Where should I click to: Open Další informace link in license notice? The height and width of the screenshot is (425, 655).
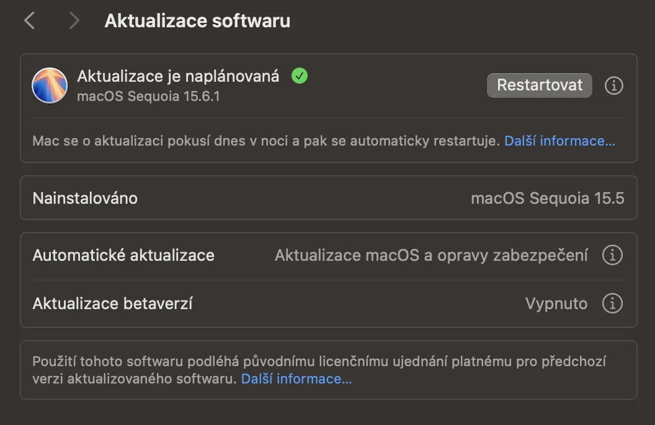tap(296, 379)
